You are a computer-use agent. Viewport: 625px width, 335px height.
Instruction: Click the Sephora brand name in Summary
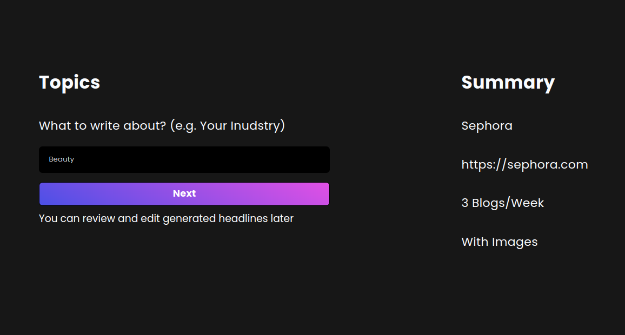(x=487, y=126)
